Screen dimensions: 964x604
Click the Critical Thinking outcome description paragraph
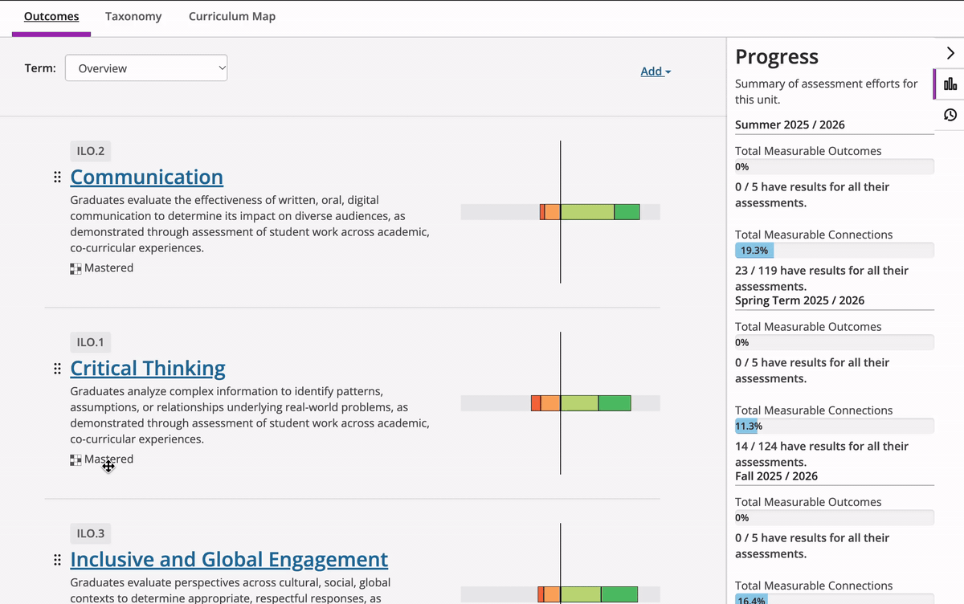tap(250, 415)
